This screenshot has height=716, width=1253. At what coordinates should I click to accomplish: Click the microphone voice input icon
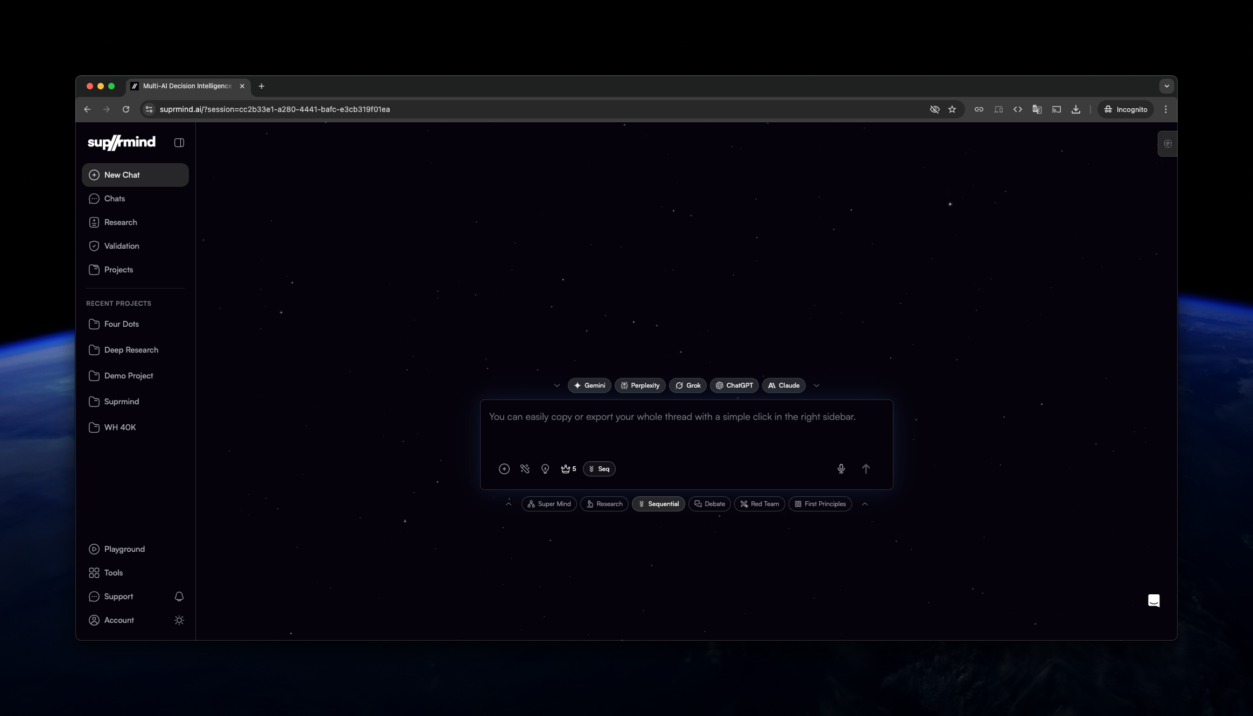pos(841,469)
